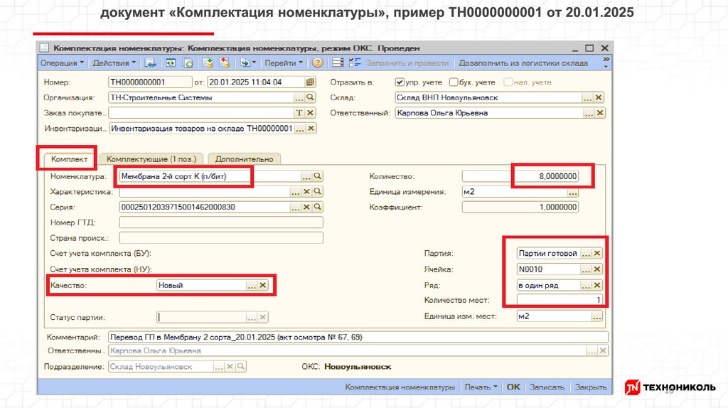The image size is (728, 408).
Task: Click the OK button
Action: point(513,387)
